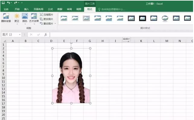This screenshot has width=194, height=120.
Task: Click 重设图片 reset picture button
Action: point(46,23)
